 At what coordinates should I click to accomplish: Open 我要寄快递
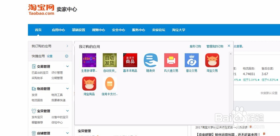(x=59, y=100)
